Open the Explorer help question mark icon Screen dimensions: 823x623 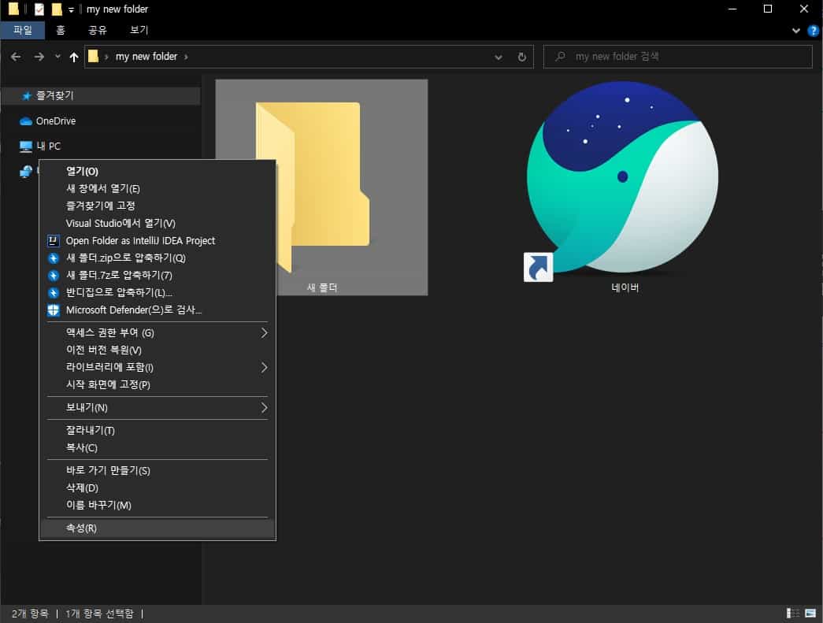pos(814,31)
